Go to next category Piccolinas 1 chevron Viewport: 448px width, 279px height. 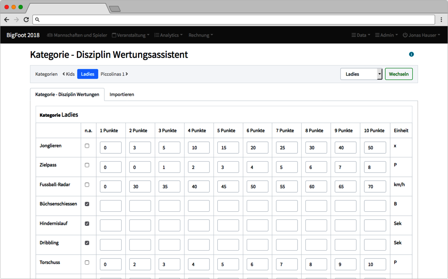(x=127, y=74)
